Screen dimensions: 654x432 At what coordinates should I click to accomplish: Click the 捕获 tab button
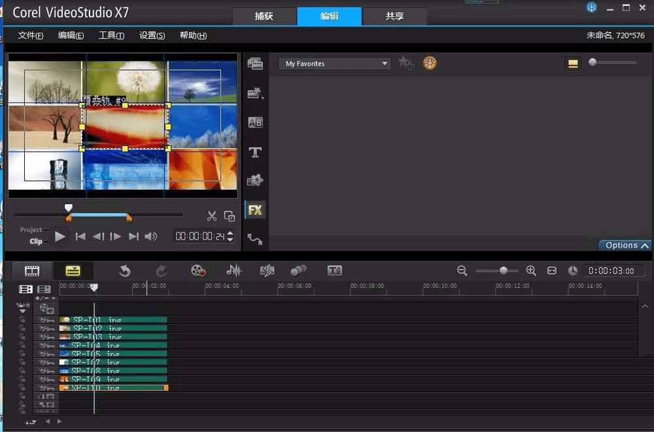coord(265,16)
